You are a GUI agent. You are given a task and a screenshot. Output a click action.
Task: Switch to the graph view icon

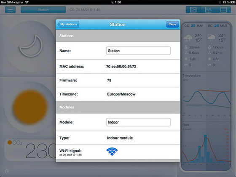point(208,10)
